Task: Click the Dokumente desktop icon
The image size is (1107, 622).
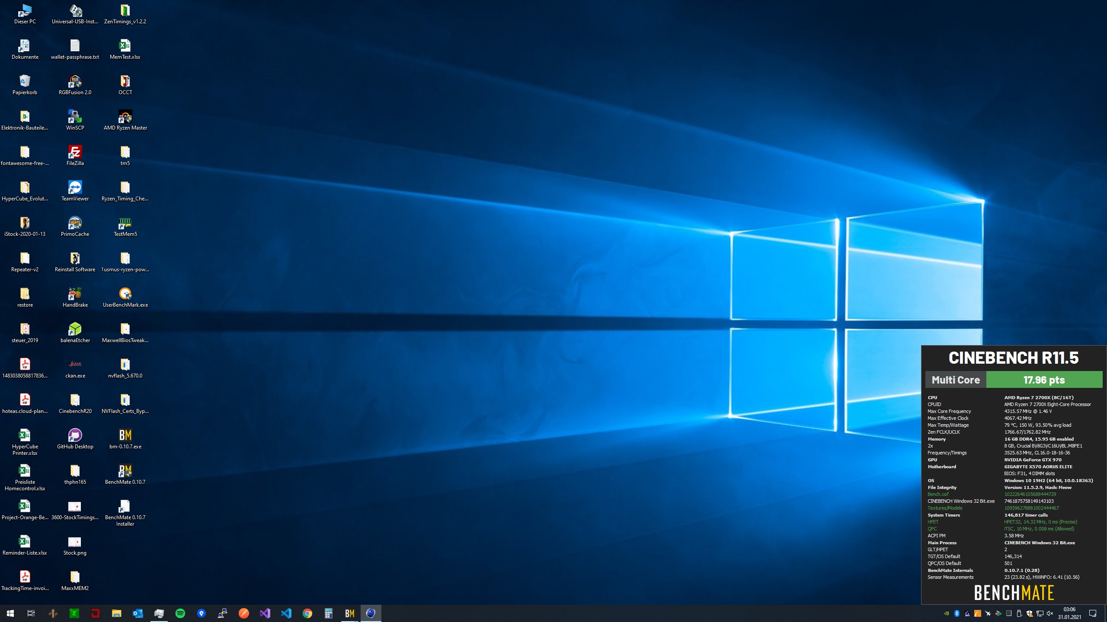Action: [x=25, y=49]
